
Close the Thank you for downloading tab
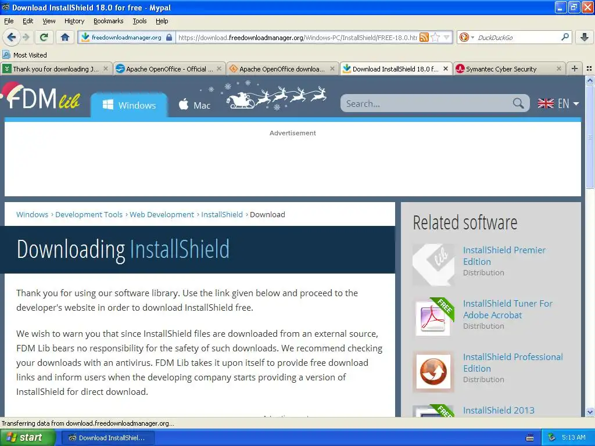click(x=106, y=69)
